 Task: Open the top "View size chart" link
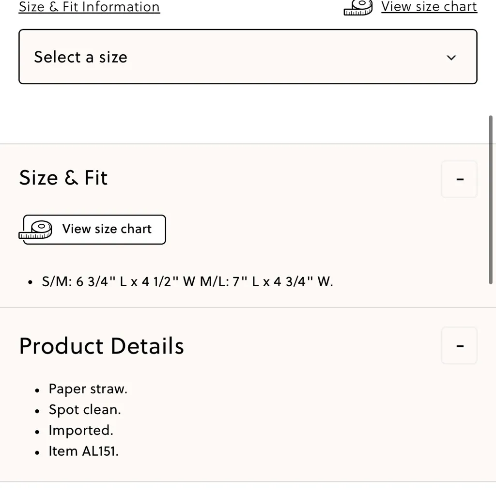[x=429, y=7]
